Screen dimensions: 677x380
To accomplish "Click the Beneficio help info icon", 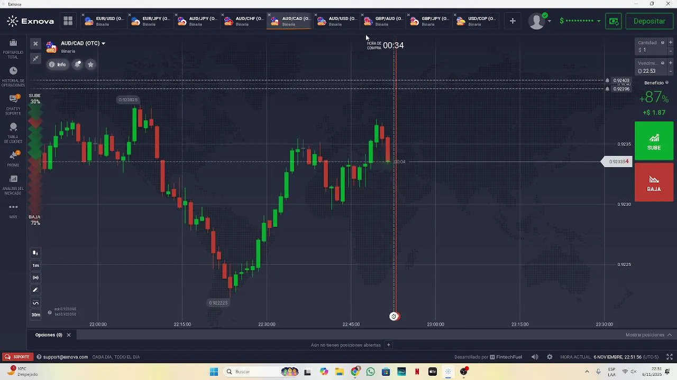I will (x=667, y=83).
